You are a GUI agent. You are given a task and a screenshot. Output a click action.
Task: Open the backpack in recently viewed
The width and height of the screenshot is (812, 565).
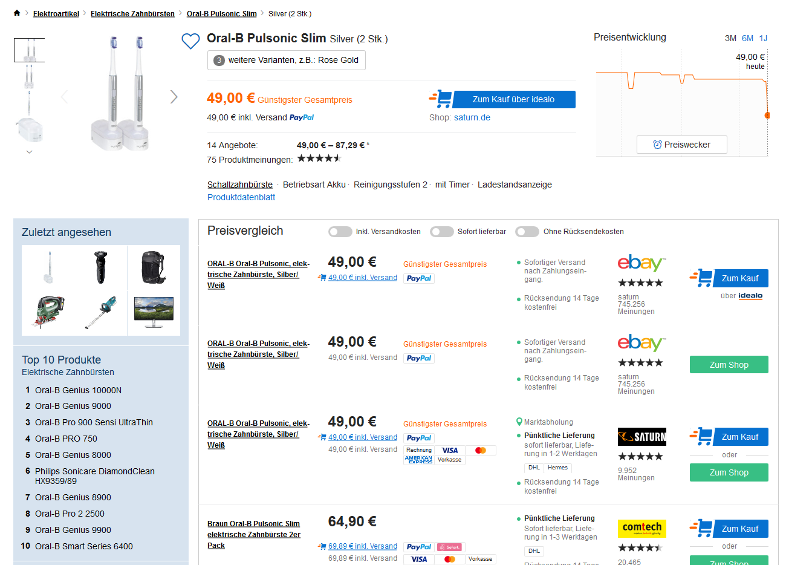tap(154, 267)
